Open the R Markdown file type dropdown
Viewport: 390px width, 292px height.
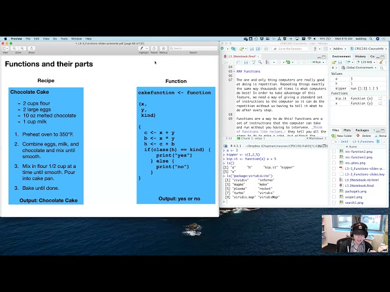[316, 138]
